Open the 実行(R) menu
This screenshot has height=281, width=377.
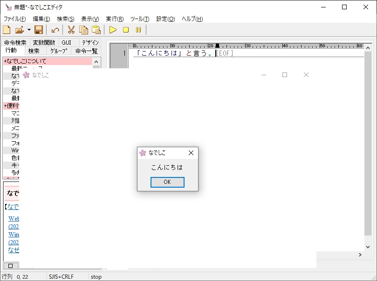(115, 19)
